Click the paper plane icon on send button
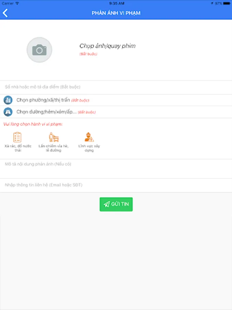Viewport: 232px width, 310px height. point(107,204)
